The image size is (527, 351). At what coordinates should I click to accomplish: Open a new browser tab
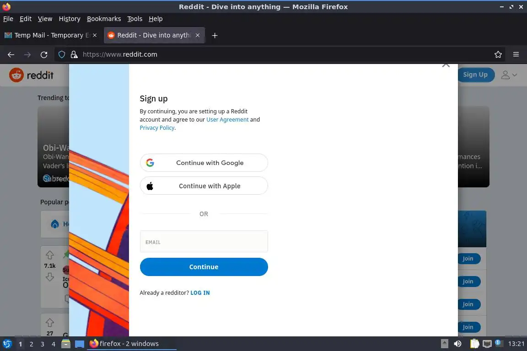pyautogui.click(x=215, y=35)
